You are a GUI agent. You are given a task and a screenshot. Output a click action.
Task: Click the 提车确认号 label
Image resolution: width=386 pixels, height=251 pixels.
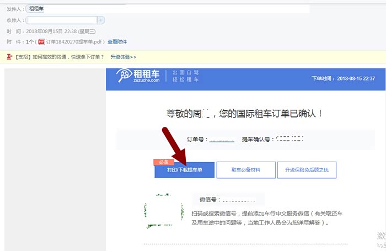tap(258, 139)
